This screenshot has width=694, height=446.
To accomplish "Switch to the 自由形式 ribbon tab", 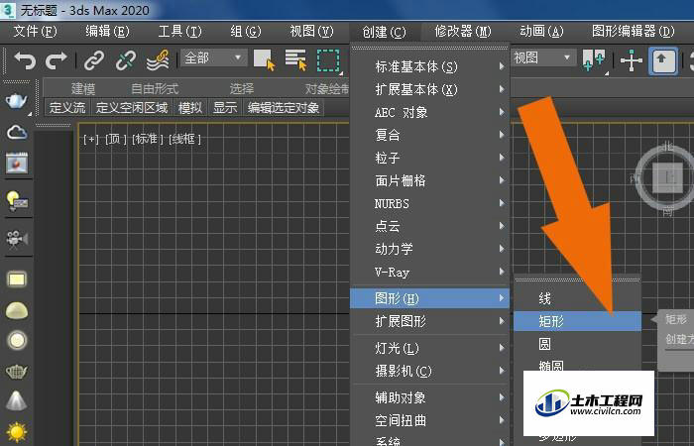I will (x=155, y=88).
